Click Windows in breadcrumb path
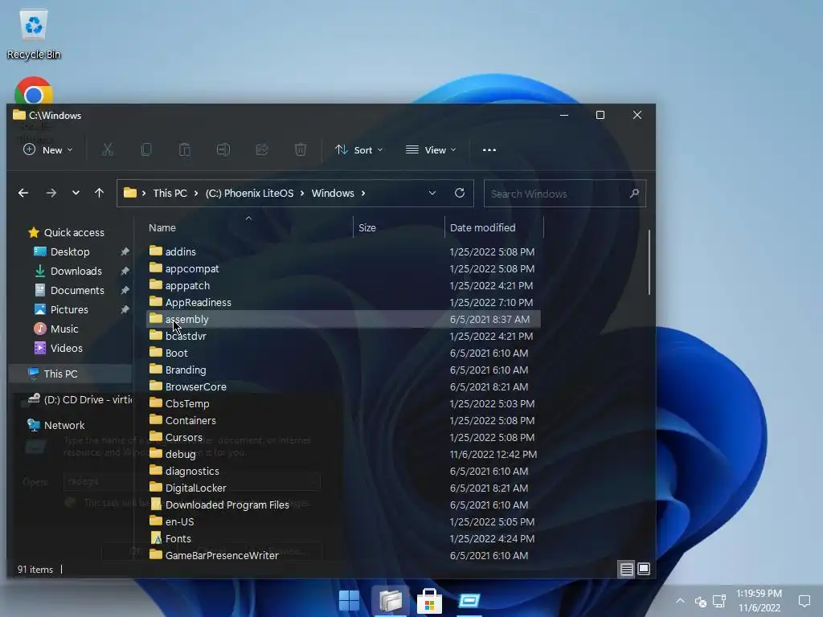Screen dimensions: 823x617 click(333, 193)
